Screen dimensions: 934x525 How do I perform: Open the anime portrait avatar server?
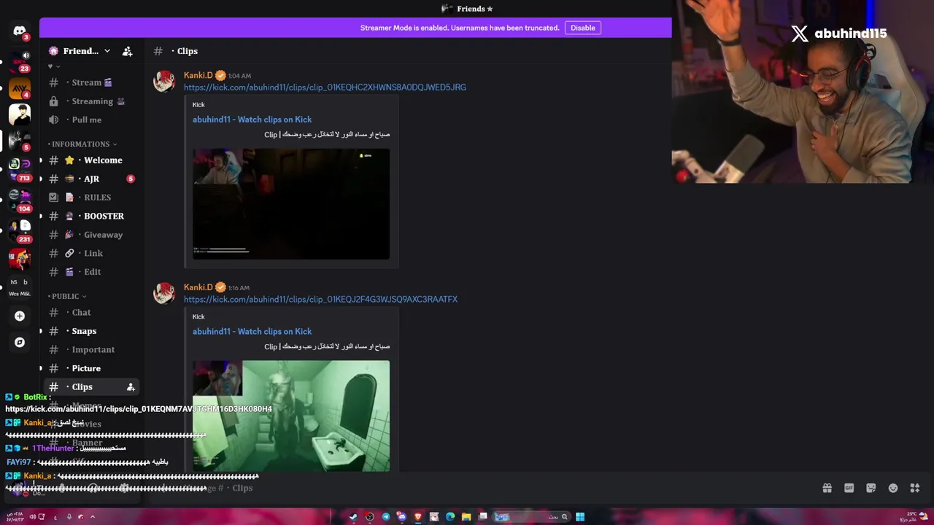pos(20,114)
